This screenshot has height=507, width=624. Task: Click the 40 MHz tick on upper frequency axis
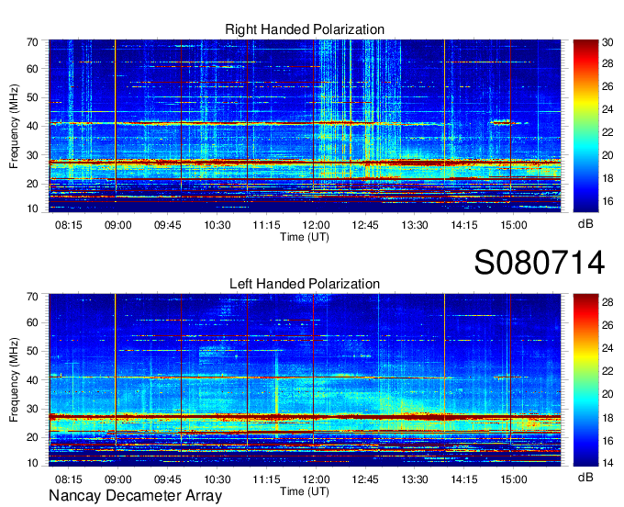click(x=33, y=126)
